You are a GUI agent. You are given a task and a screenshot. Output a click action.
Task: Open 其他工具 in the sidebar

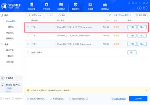tap(10, 50)
